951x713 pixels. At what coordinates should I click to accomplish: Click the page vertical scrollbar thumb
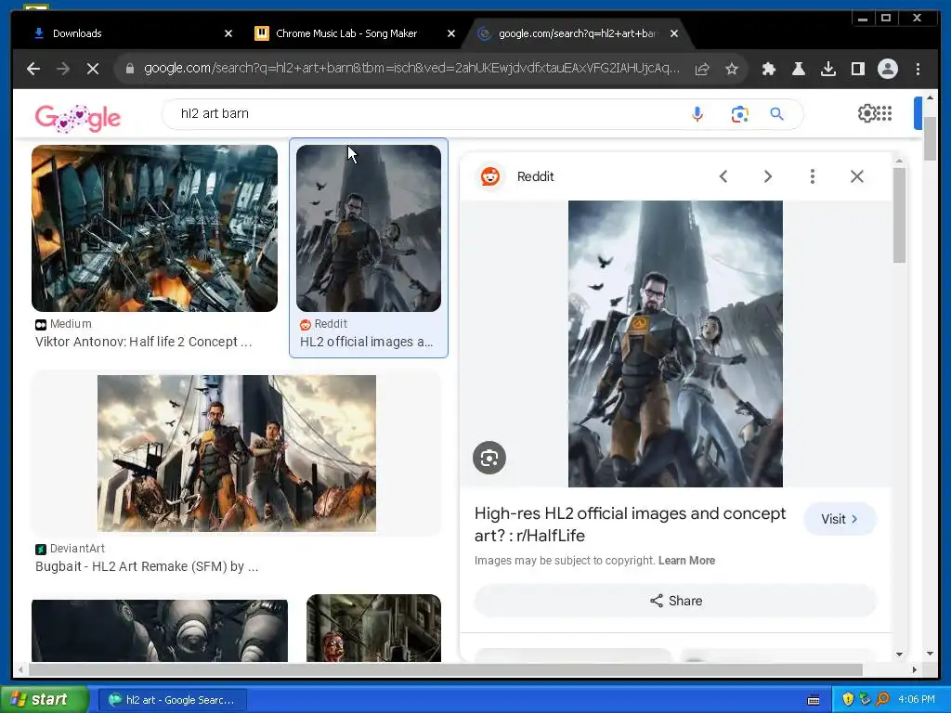[x=930, y=137]
